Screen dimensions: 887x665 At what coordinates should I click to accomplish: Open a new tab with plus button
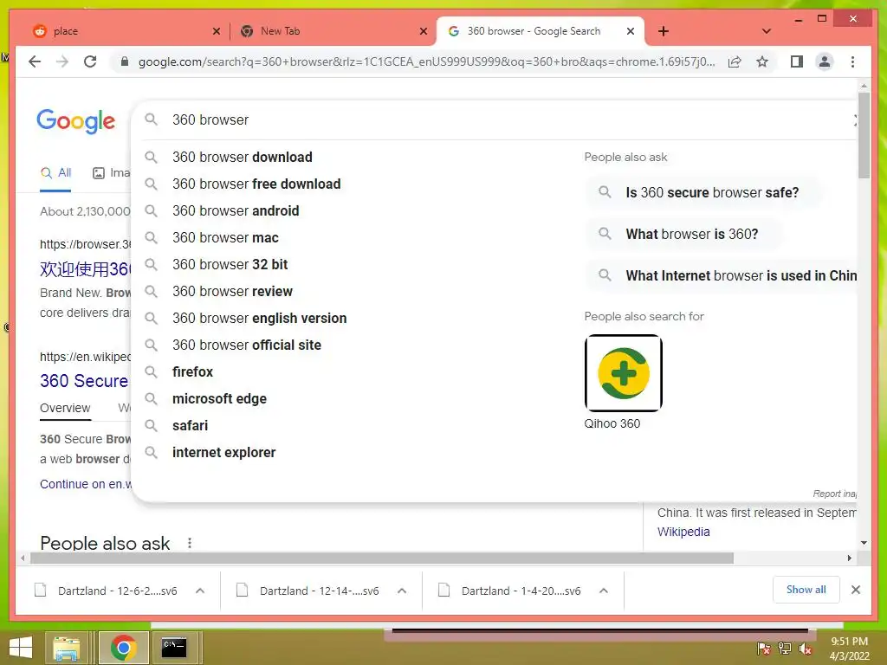[664, 31]
